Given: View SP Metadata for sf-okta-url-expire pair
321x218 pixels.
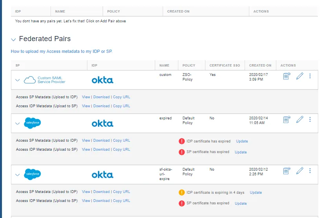Looking at the screenshot, I should tap(86, 192).
